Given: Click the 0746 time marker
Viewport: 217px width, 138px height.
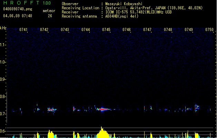Looking at the screenshot, I should click(x=127, y=30).
